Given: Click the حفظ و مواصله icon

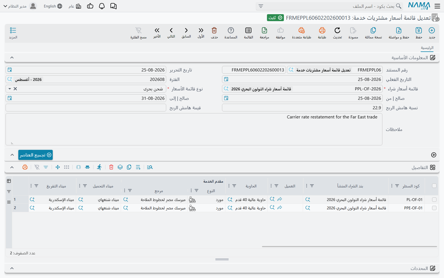Looking at the screenshot, I should pyautogui.click(x=399, y=30).
